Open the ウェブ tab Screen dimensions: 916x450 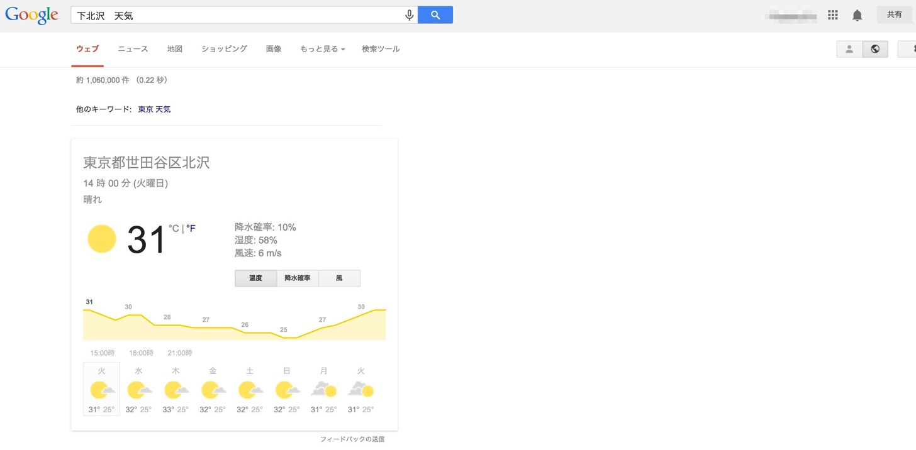point(87,49)
